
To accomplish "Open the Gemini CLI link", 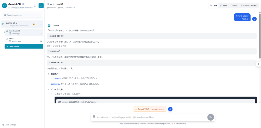I will tap(55, 84).
